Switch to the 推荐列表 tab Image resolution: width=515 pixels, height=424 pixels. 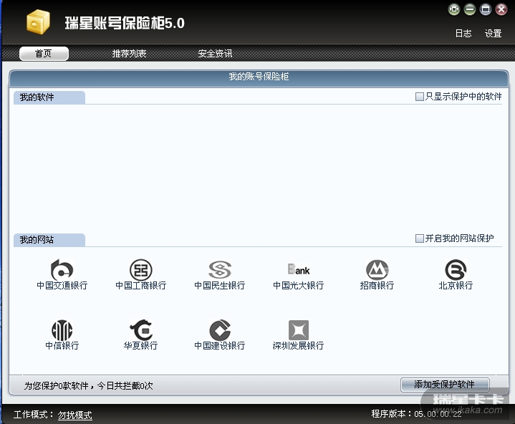point(129,54)
